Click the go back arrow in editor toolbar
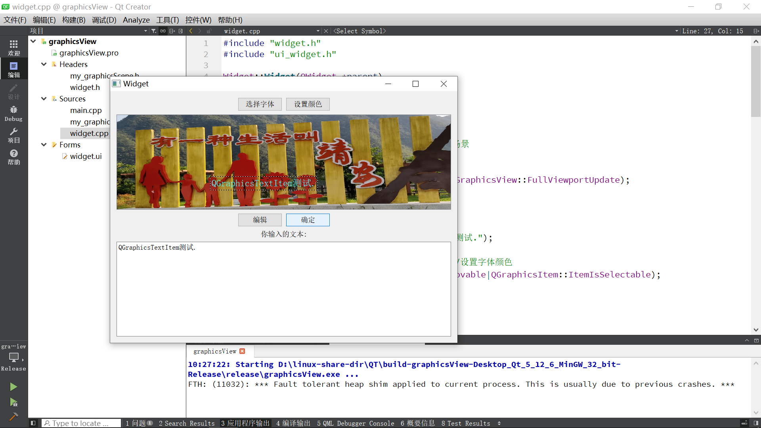Image resolution: width=761 pixels, height=428 pixels. tap(191, 31)
